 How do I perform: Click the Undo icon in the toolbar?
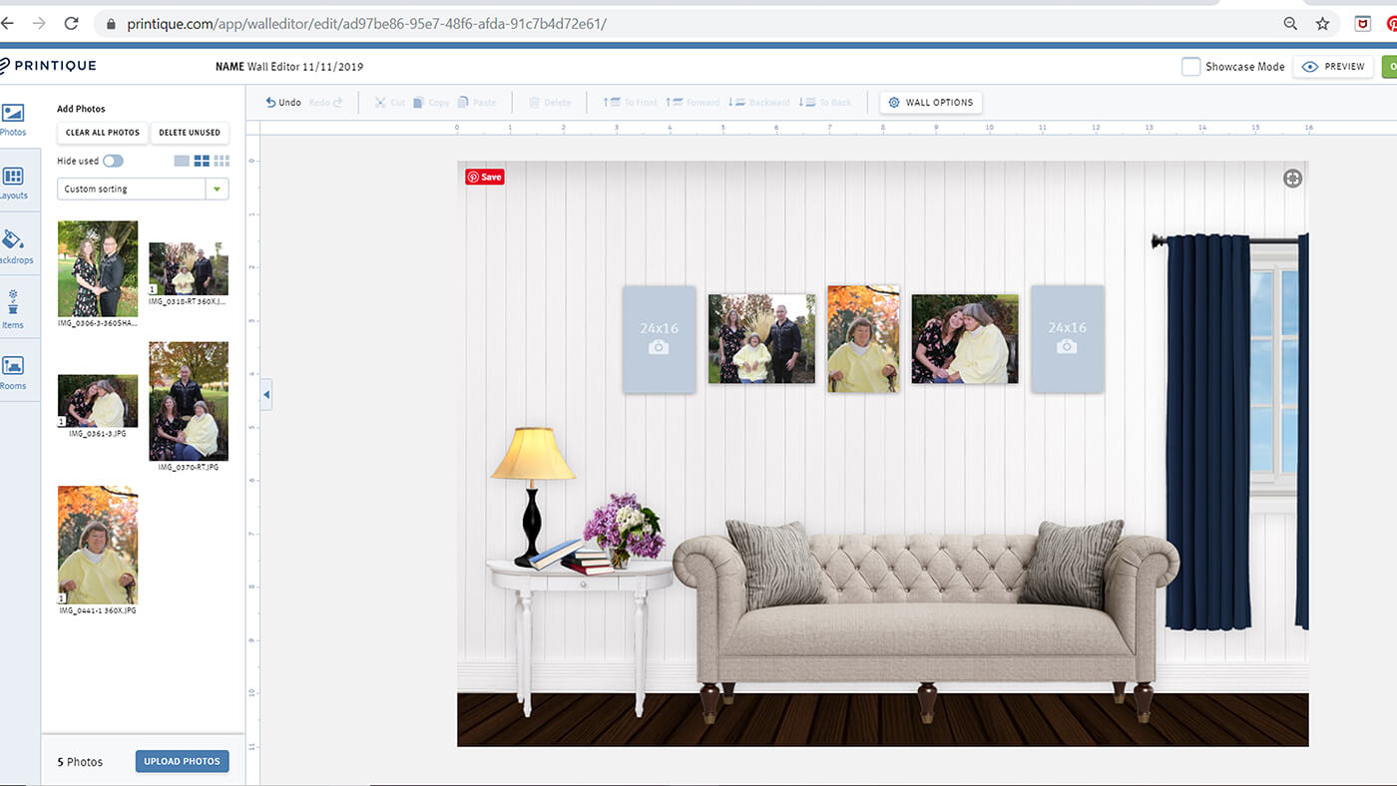(x=270, y=101)
